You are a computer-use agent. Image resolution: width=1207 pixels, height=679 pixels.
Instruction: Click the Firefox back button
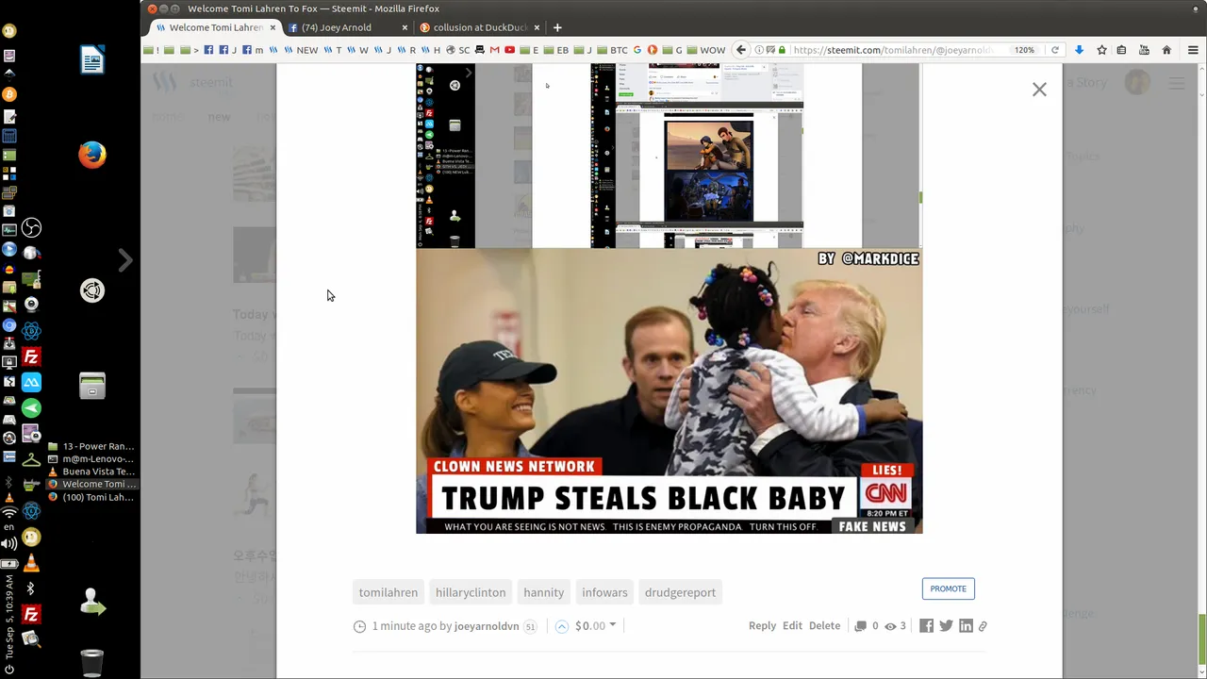point(741,50)
